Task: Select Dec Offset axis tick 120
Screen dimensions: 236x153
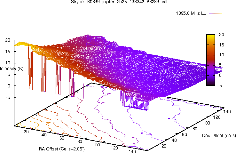Action: pyautogui.click(x=217, y=117)
